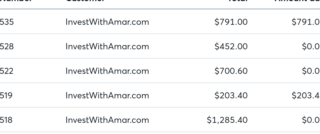This screenshot has height=134, width=320.
Task: Click amount due for invoice 535
Action: (x=306, y=22)
